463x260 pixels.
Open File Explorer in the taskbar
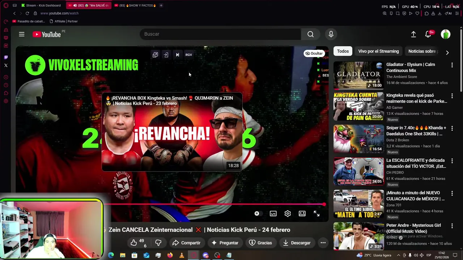(123, 255)
